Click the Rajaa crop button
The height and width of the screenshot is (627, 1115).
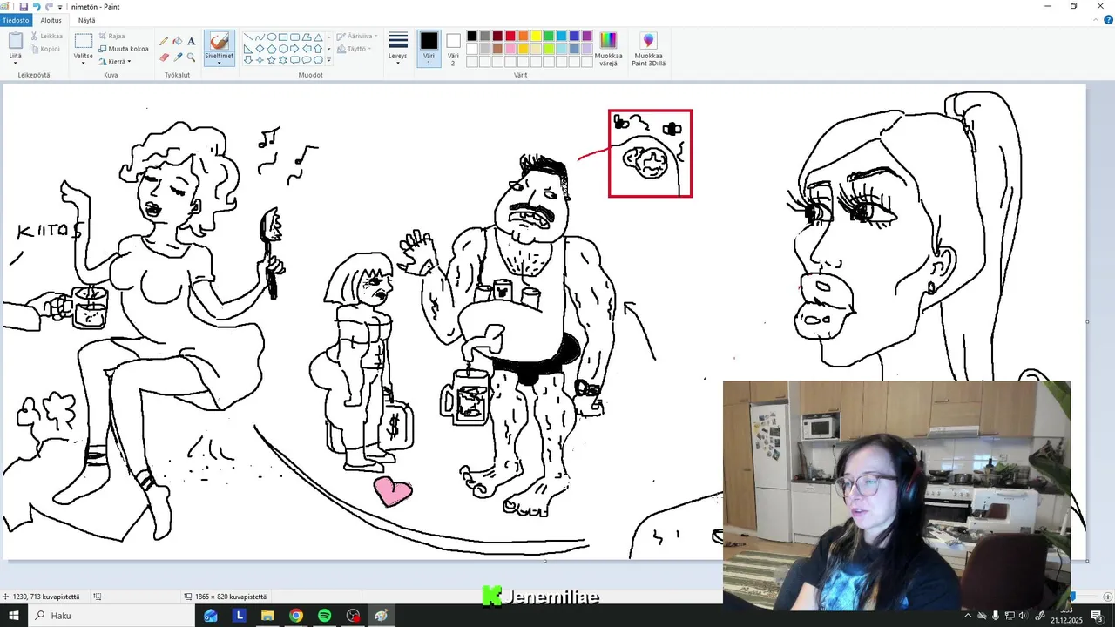tap(112, 37)
